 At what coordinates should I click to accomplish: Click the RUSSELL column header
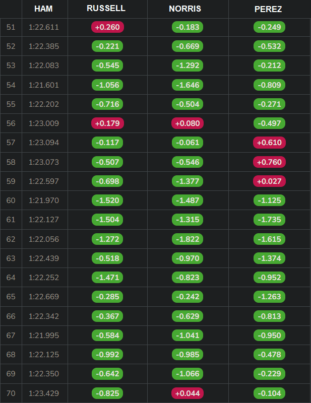tap(106, 9)
